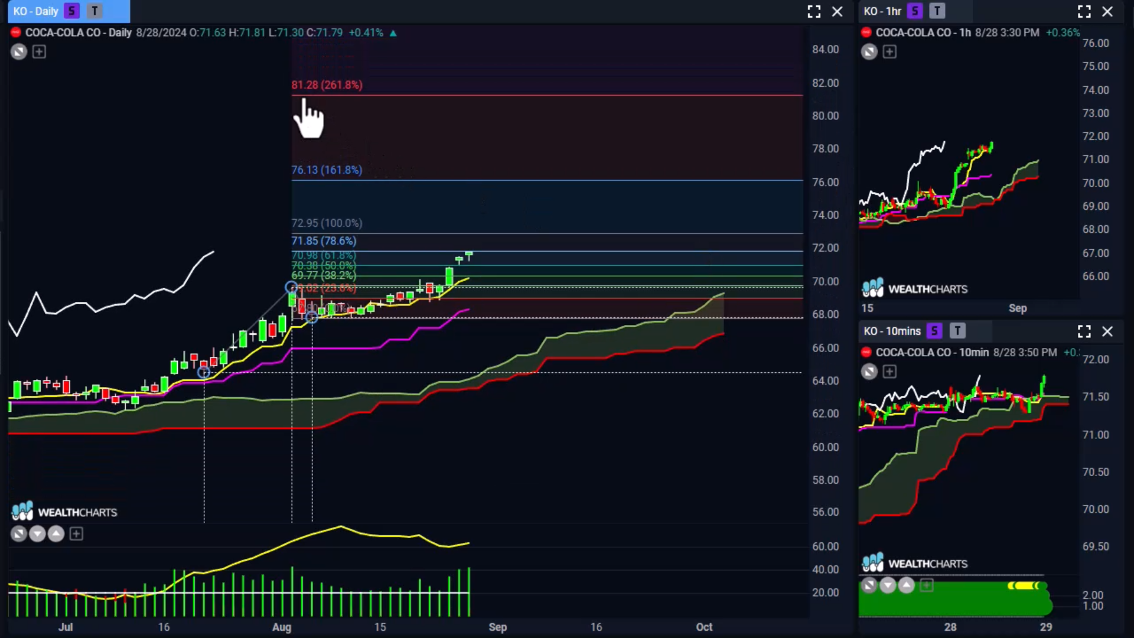Click the S badge on KO - 10mins tab
Image resolution: width=1134 pixels, height=638 pixels.
934,331
